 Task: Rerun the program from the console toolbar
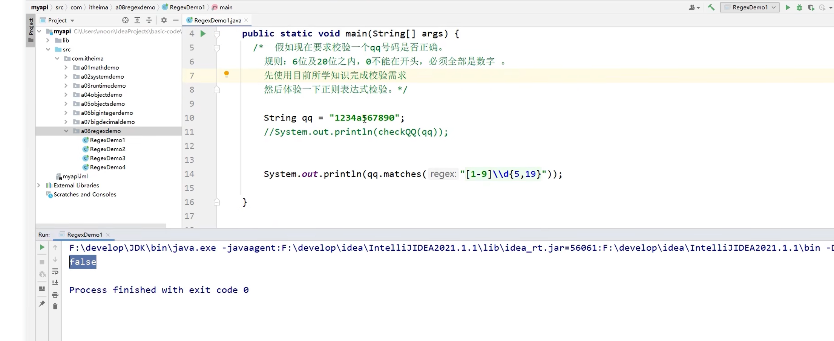point(42,247)
